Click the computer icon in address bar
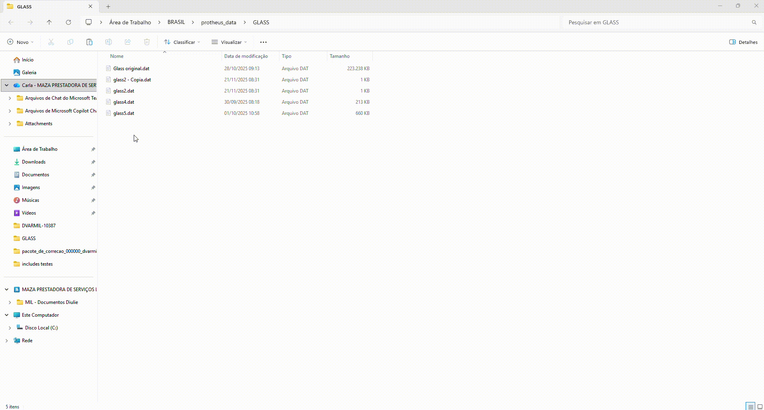This screenshot has width=764, height=410. 89,22
